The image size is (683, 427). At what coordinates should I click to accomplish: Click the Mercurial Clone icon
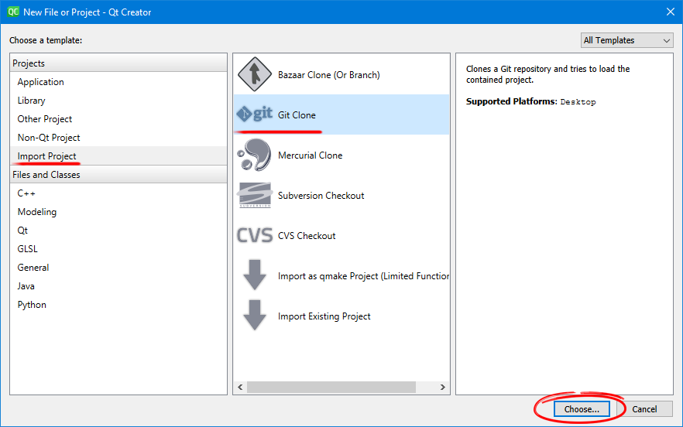pos(254,155)
